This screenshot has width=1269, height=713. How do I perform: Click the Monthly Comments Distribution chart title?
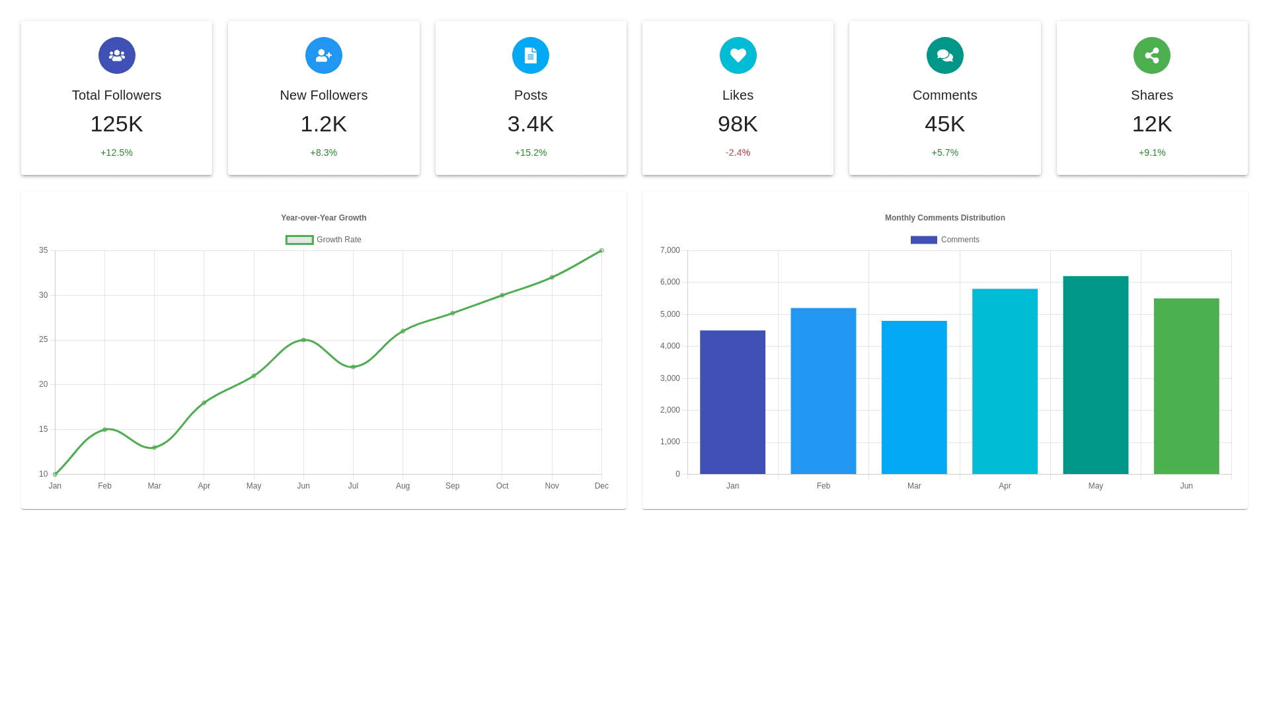click(x=944, y=217)
